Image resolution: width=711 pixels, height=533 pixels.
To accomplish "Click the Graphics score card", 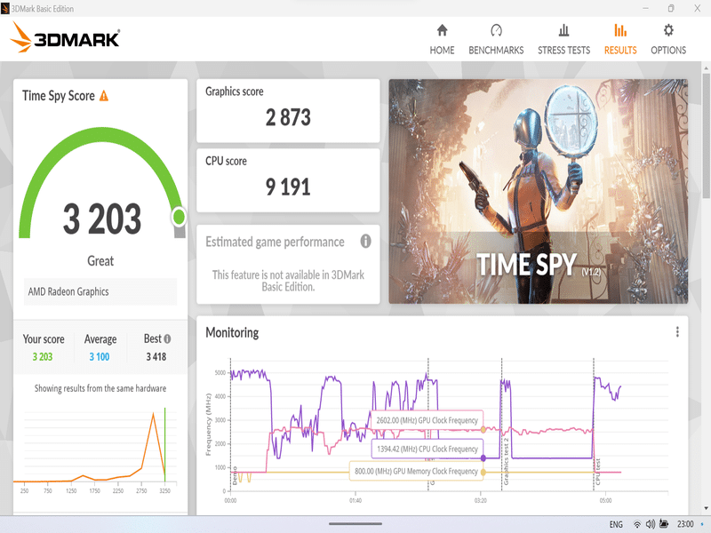I will coord(288,110).
